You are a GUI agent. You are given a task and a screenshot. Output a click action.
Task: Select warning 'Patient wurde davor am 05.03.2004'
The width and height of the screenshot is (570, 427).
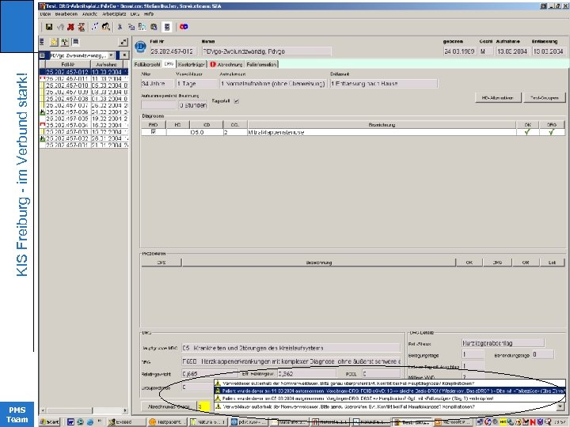click(389, 399)
